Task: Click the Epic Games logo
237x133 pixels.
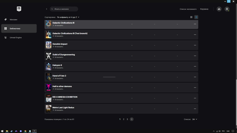Action: (x=19, y=9)
